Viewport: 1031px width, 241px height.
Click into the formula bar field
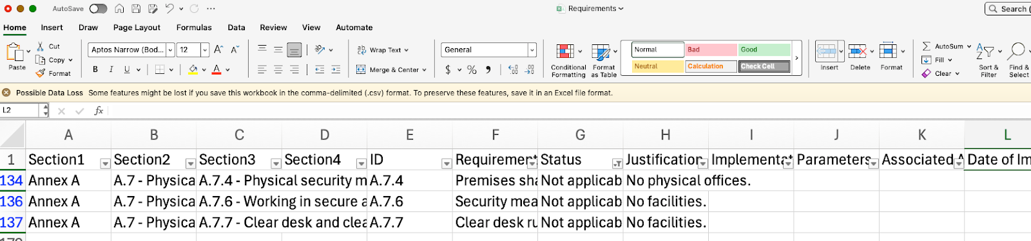[x=567, y=111]
